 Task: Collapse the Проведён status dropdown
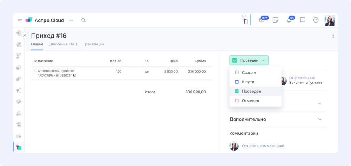point(249,60)
